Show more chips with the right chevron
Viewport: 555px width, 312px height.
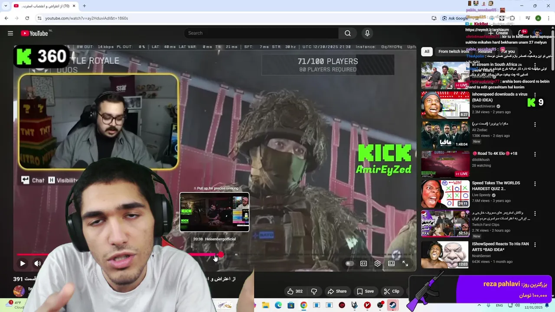tap(530, 52)
